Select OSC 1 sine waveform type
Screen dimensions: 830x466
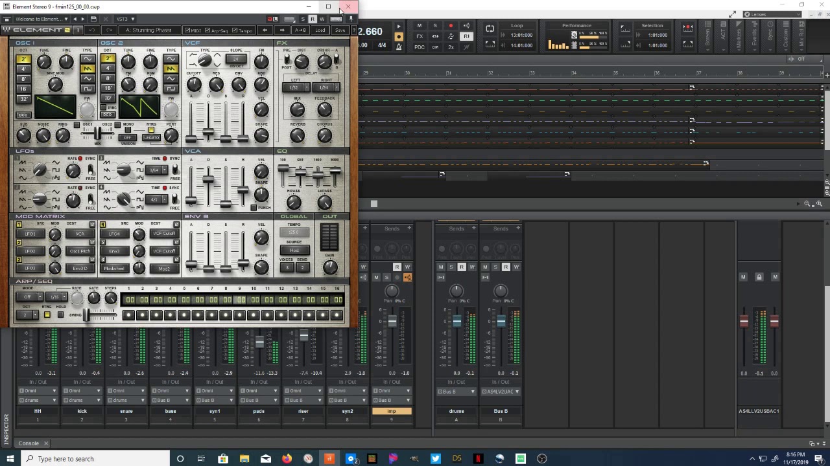tap(87, 59)
